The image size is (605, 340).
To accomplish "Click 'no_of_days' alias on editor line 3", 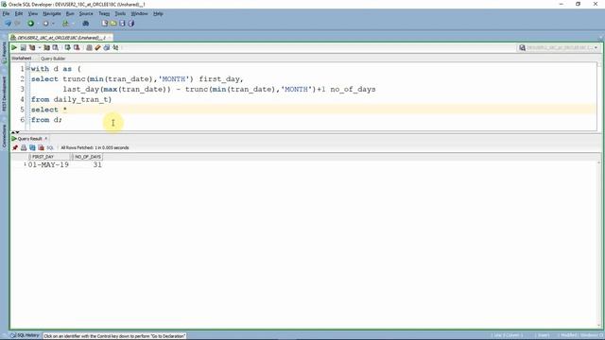I will coord(353,90).
